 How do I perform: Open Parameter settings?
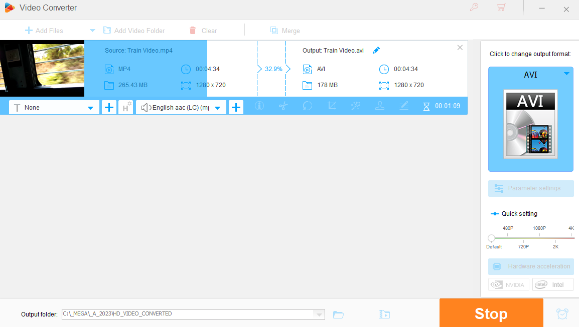tap(531, 188)
